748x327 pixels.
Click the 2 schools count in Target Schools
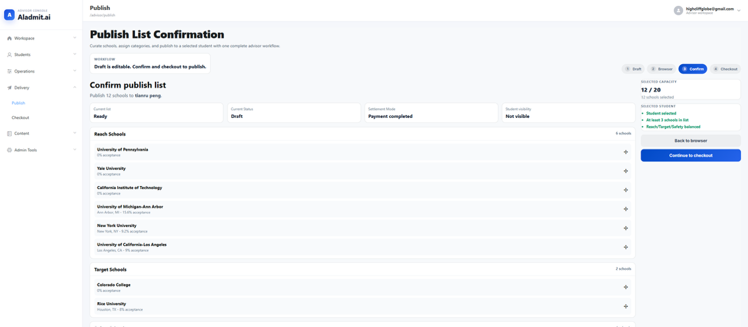click(x=624, y=269)
